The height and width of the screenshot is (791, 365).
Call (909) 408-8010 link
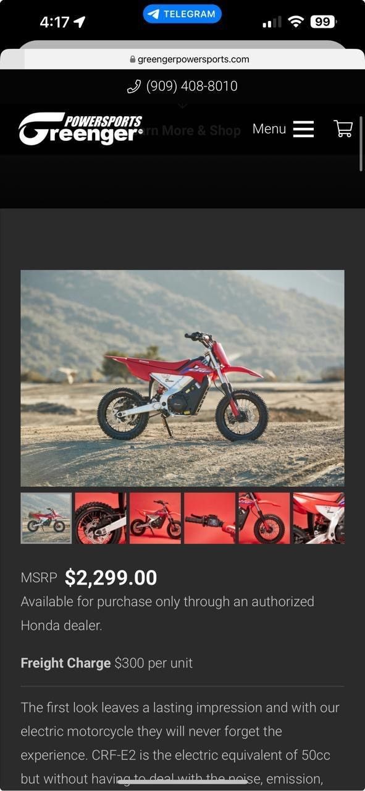click(191, 86)
